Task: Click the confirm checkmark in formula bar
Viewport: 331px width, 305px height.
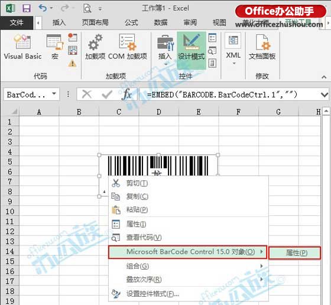Action: [107, 94]
